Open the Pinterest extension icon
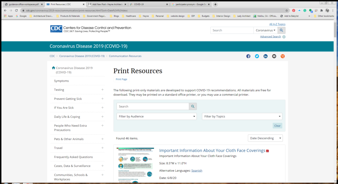This screenshot has height=184, width=338. pos(293,10)
